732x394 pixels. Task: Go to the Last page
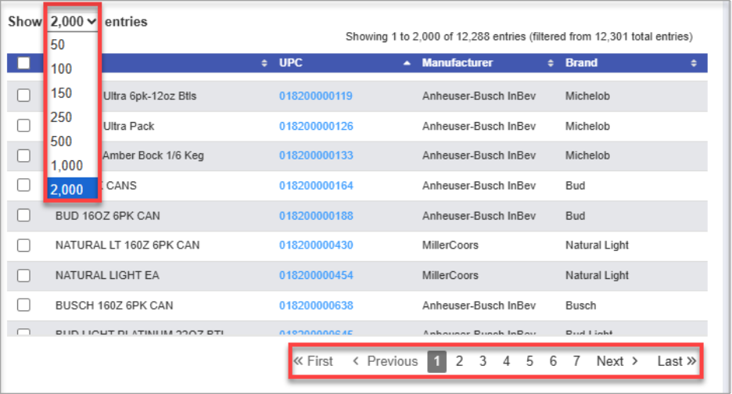(676, 361)
